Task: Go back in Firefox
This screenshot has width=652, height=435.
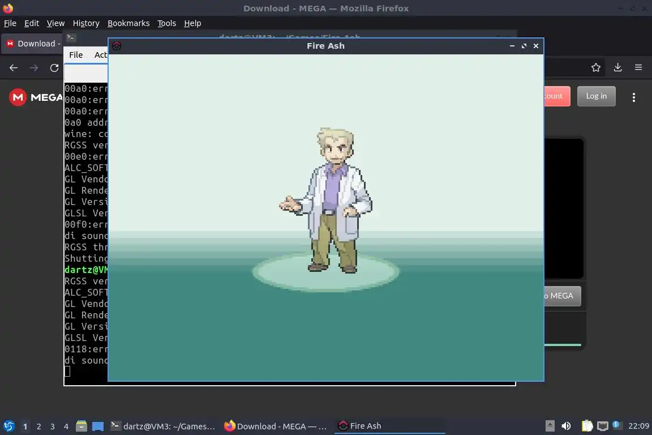Action: point(14,68)
